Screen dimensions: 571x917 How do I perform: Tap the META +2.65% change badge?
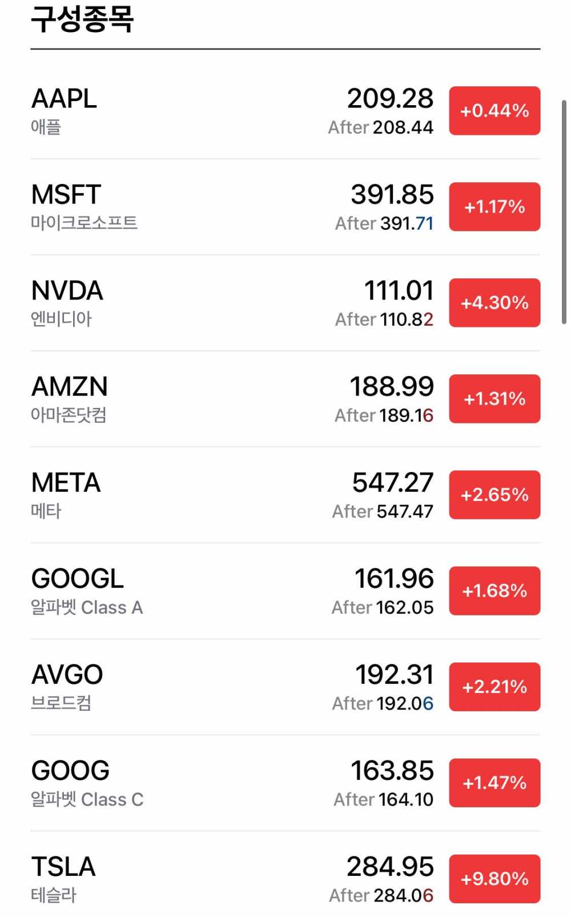point(494,495)
